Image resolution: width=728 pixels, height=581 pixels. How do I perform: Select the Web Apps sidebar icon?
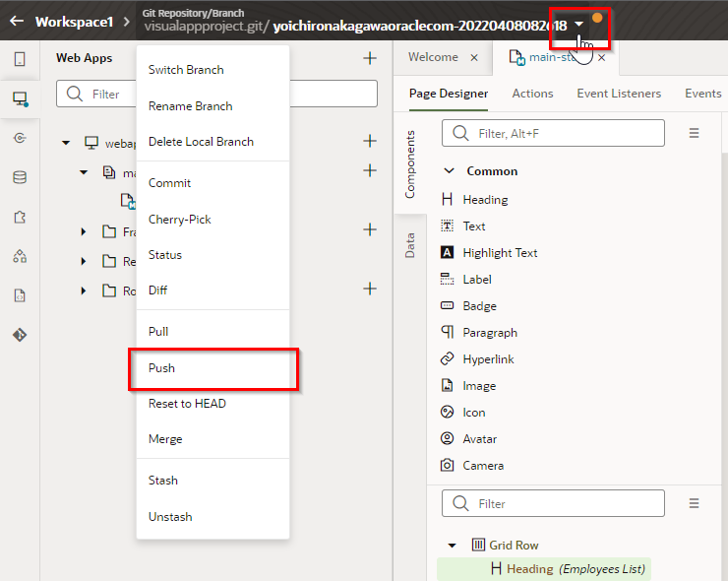(x=20, y=98)
